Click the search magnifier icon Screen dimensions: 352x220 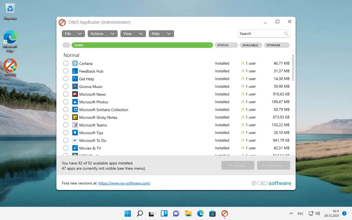286,34
